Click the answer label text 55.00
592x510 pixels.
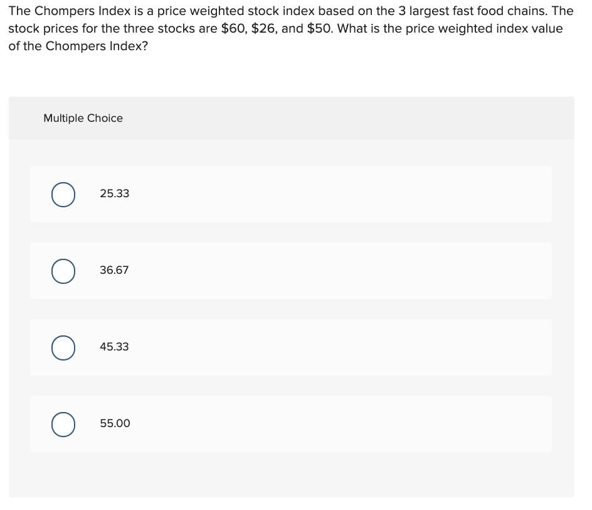[x=115, y=423]
